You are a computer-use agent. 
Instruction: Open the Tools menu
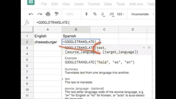click(120, 4)
